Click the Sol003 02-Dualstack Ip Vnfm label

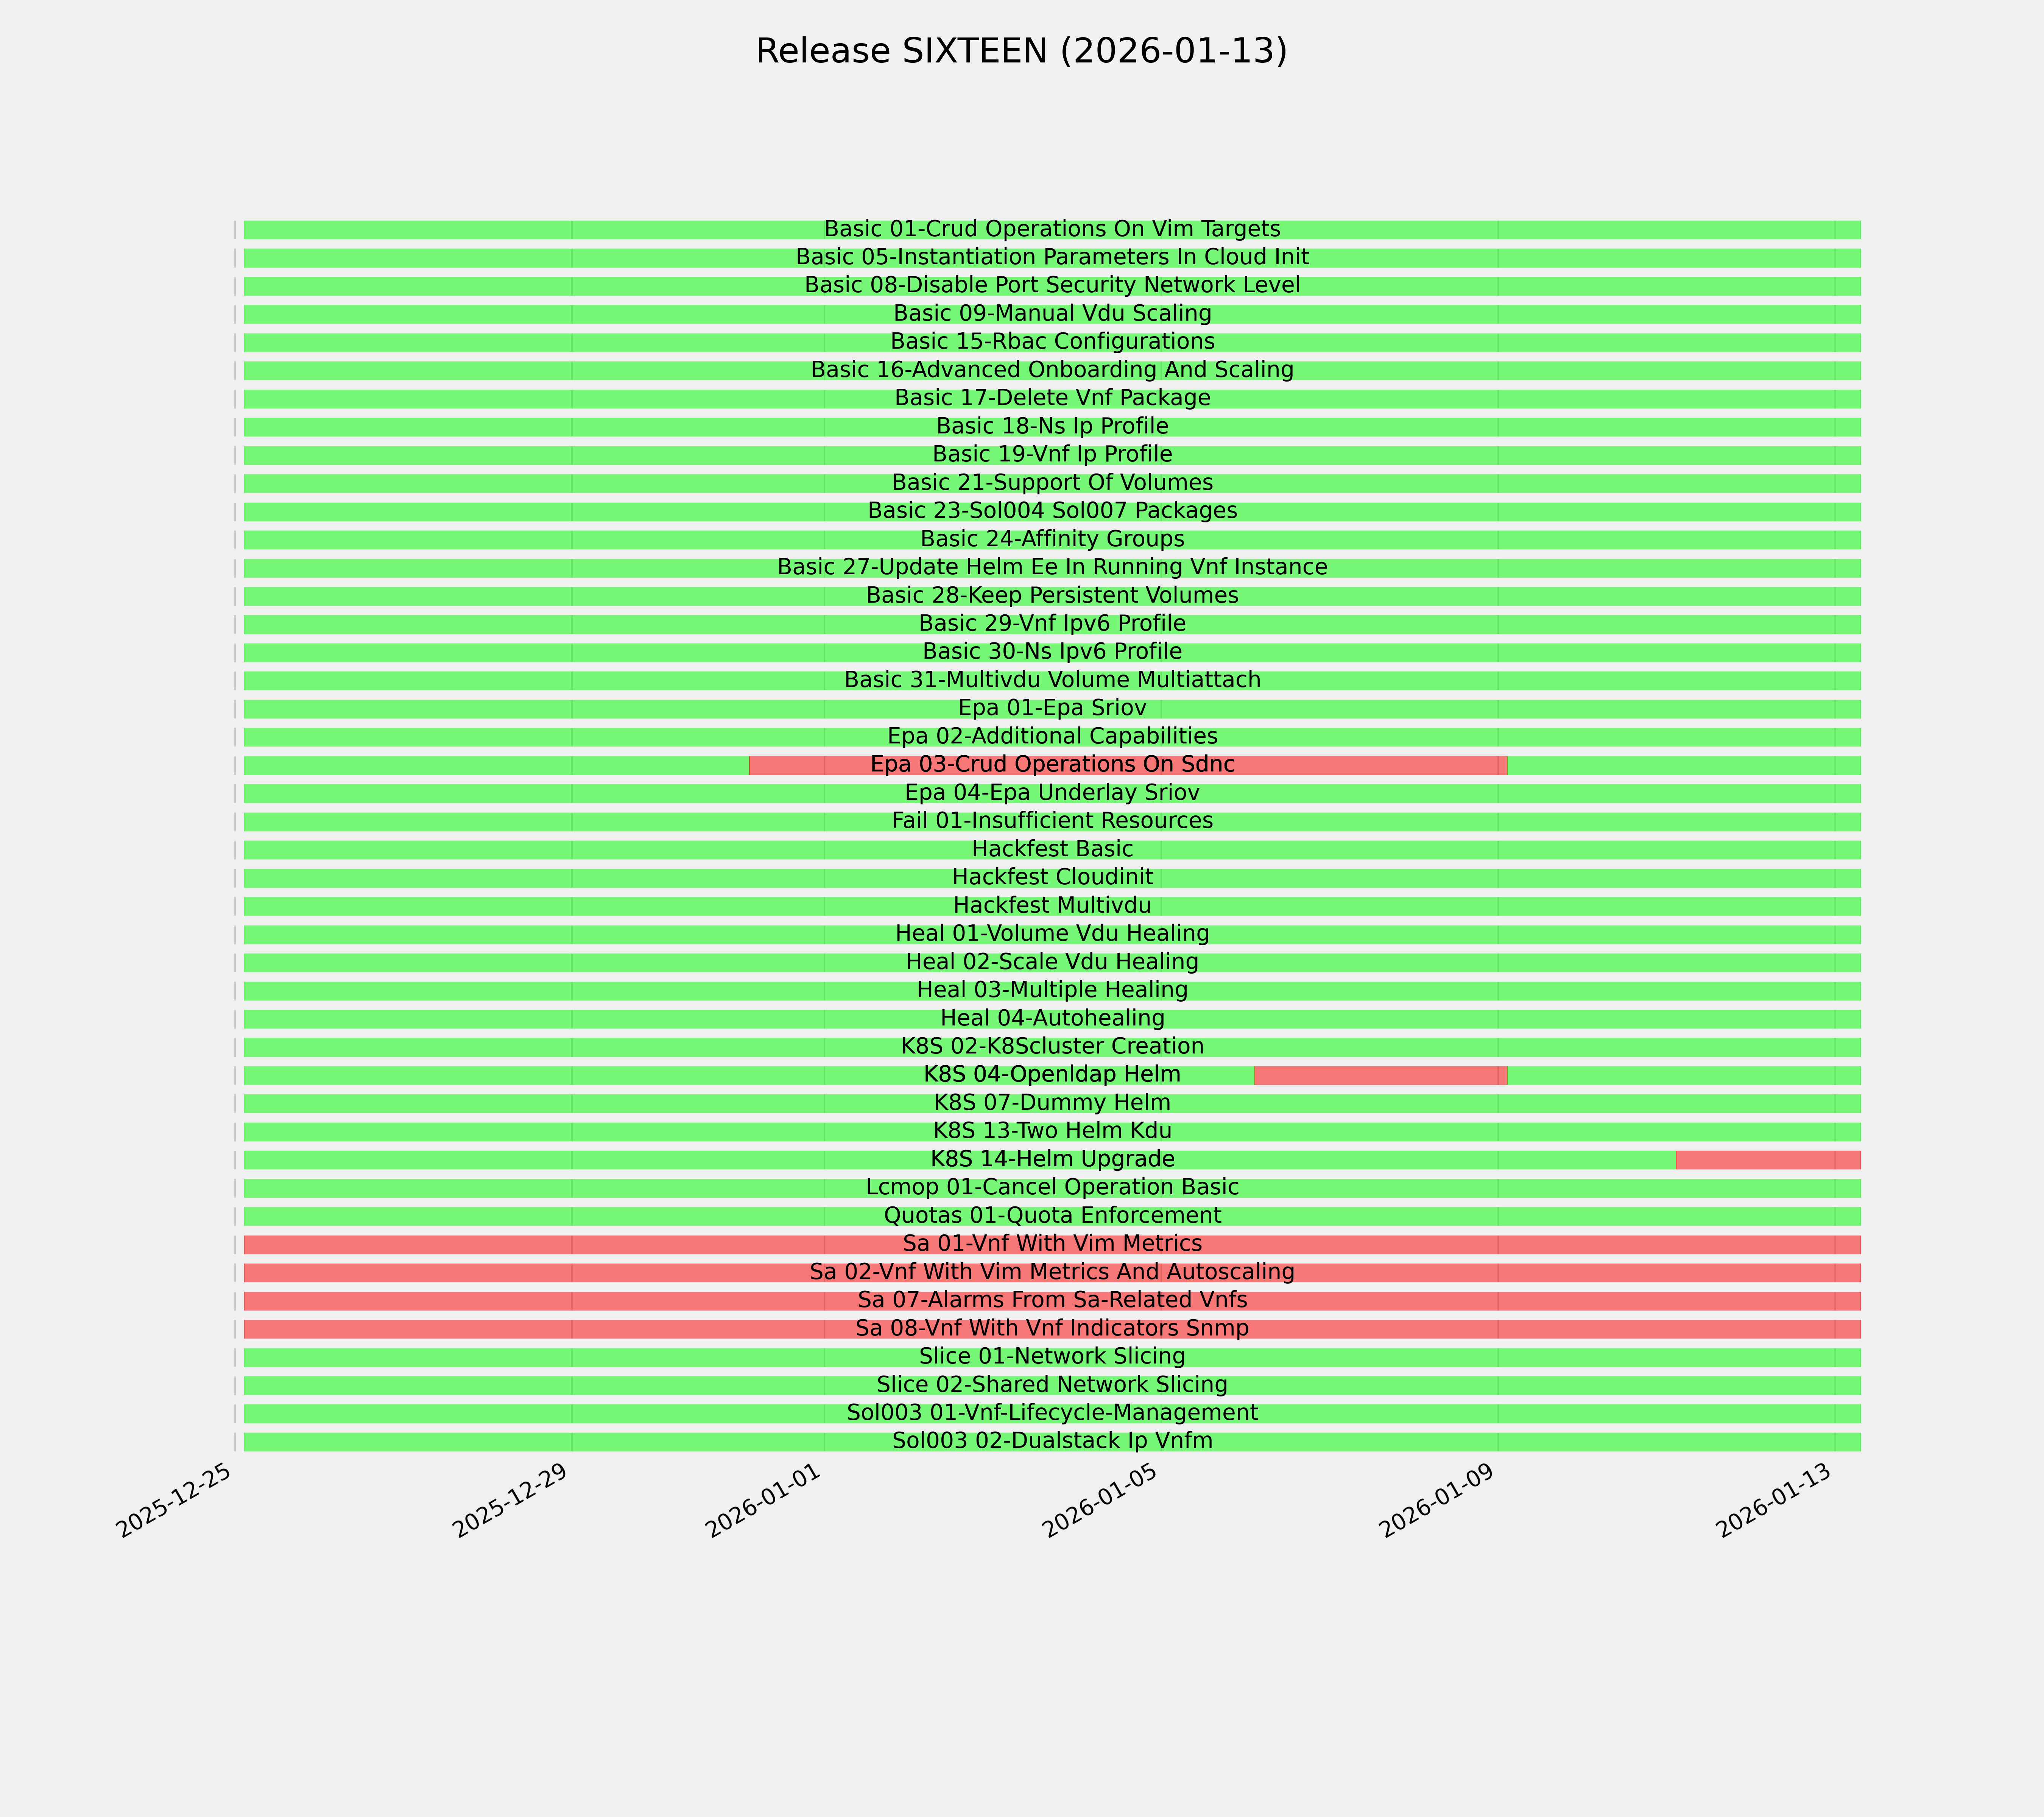pos(1052,1442)
